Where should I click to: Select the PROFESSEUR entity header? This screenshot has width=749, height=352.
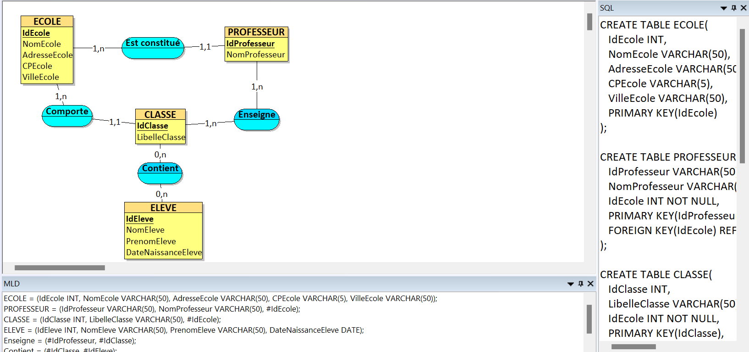coord(256,32)
